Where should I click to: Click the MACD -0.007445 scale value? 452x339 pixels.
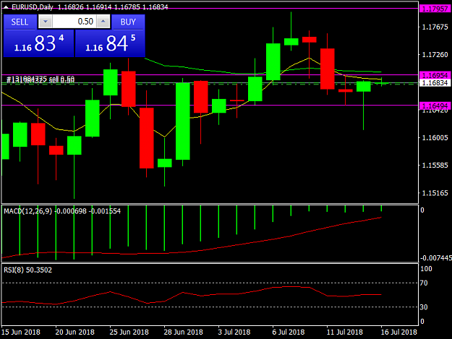click(x=436, y=258)
